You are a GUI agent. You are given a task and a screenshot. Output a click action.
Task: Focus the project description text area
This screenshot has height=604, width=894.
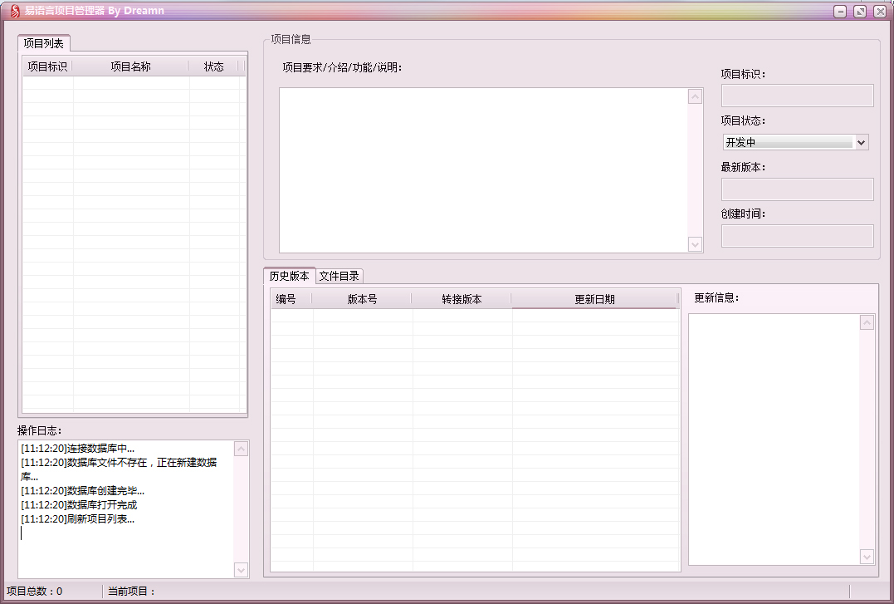[483, 170]
